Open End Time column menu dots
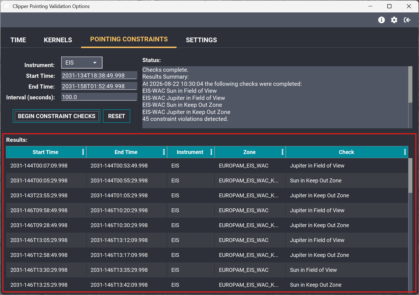Viewport: 419px width, 295px height. tap(164, 152)
